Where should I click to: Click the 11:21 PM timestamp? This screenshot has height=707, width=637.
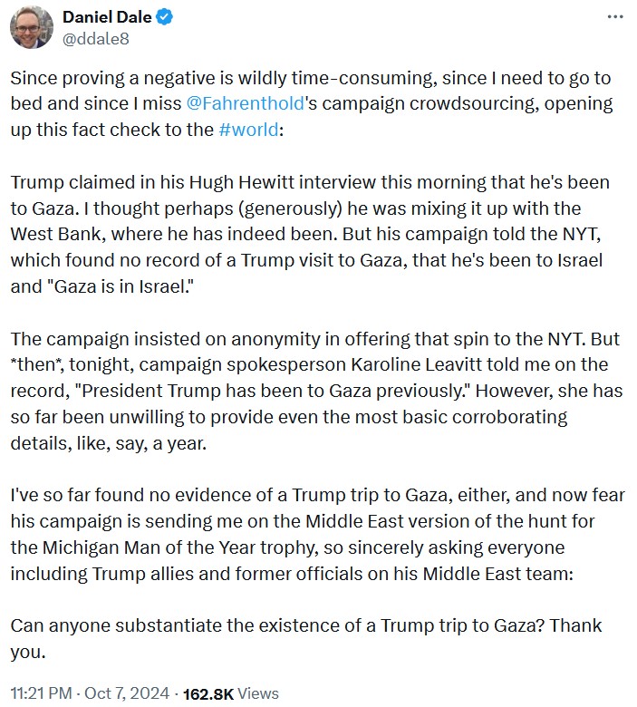41,693
